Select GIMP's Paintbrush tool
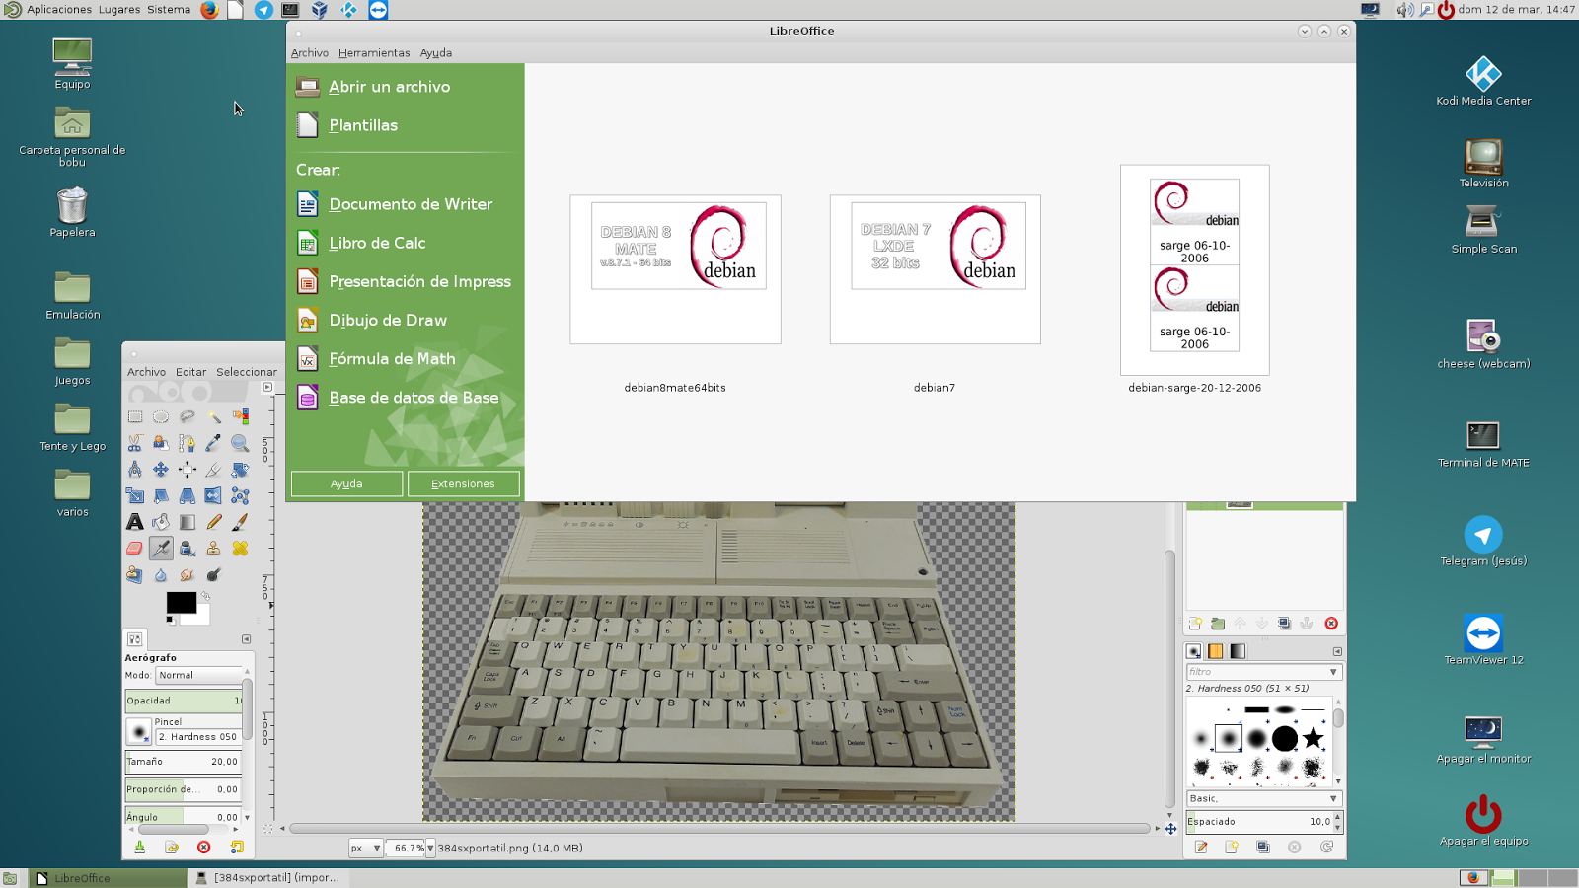 click(x=240, y=522)
